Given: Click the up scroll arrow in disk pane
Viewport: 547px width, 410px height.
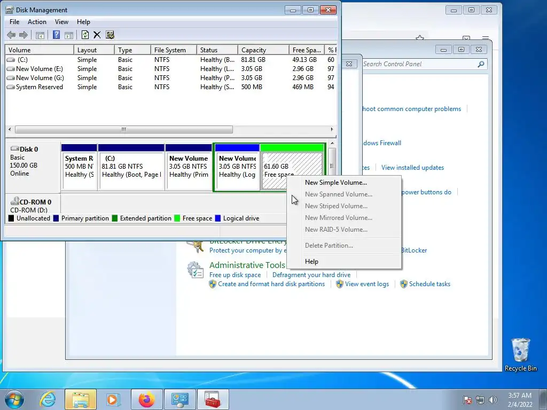Looking at the screenshot, I should click(332, 143).
